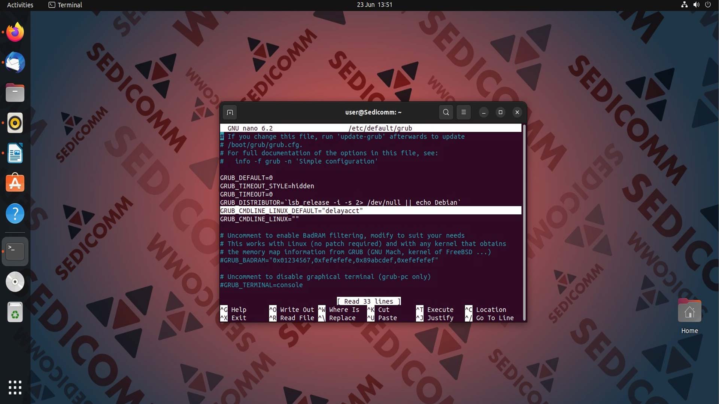Launch Rhythmbox music player
Viewport: 719px width, 404px height.
(15, 123)
